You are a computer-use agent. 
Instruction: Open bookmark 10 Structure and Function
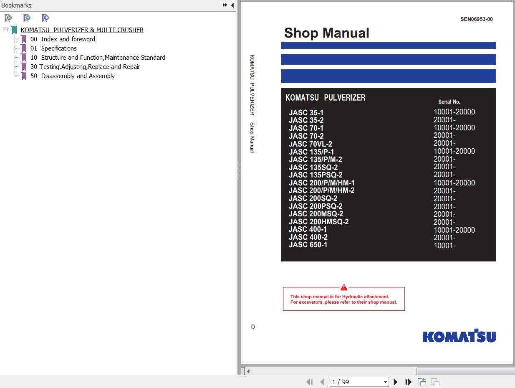(x=98, y=58)
